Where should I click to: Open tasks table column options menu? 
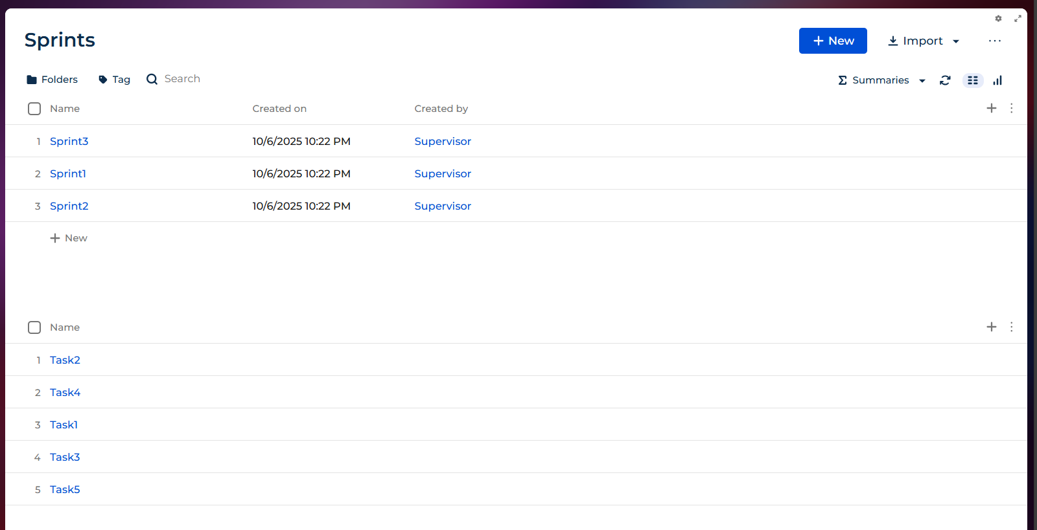coord(1011,327)
